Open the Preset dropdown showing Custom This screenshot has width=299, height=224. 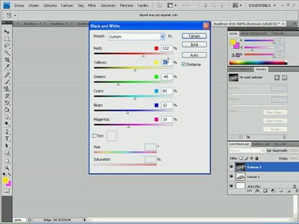coord(136,37)
